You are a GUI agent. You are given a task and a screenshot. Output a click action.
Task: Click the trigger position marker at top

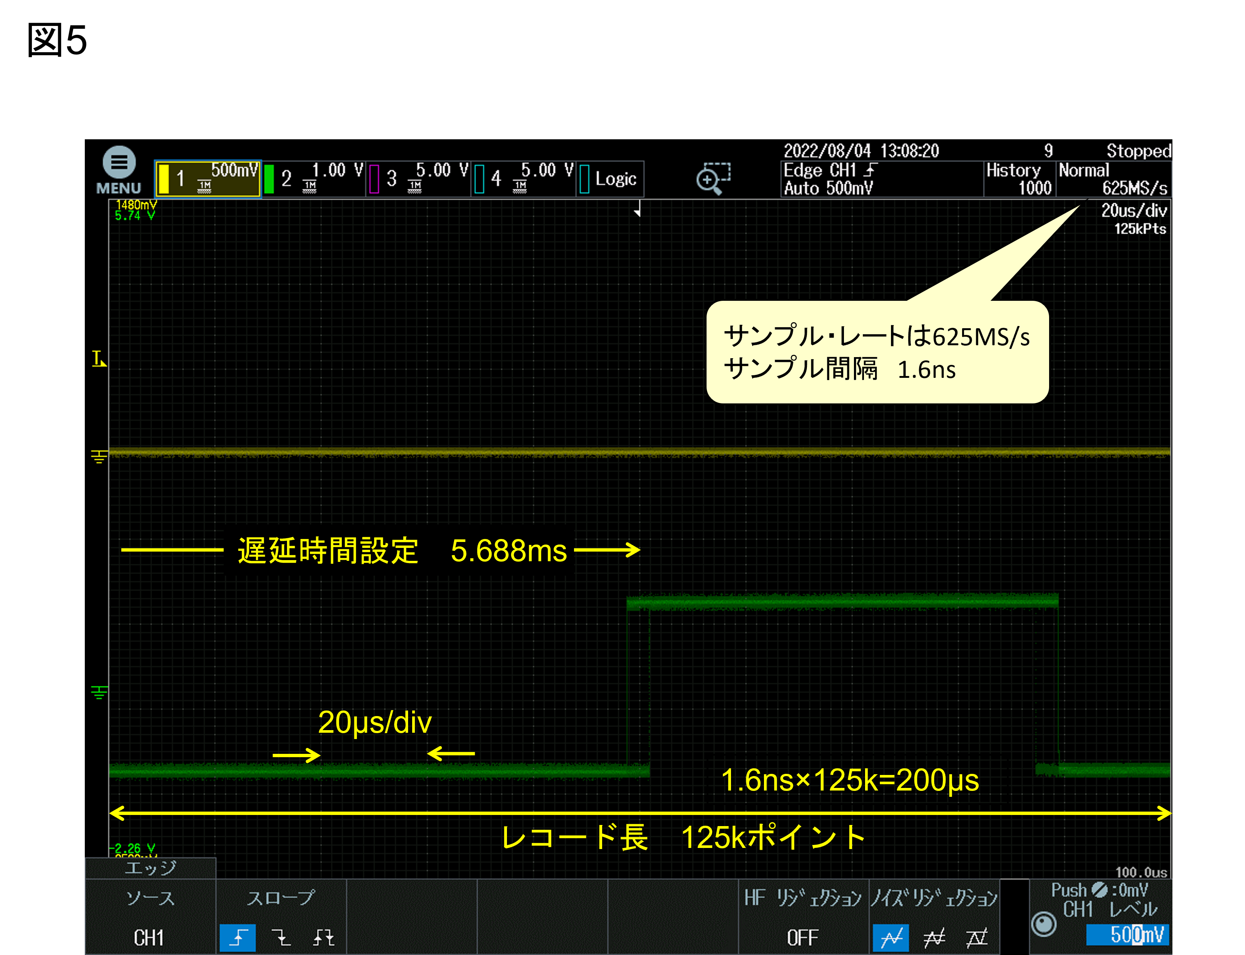coord(638,209)
